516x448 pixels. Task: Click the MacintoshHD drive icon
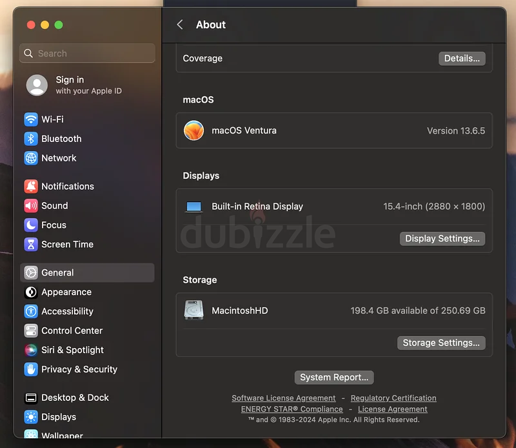tap(194, 311)
